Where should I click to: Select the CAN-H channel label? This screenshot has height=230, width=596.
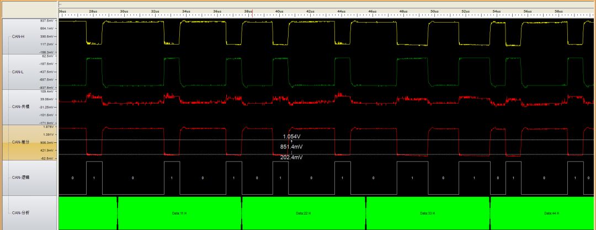(x=18, y=36)
